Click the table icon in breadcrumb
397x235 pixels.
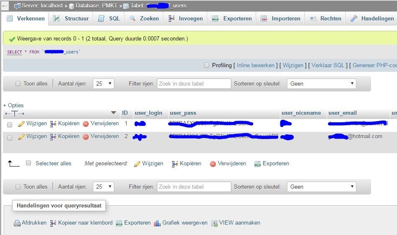(x=126, y=6)
